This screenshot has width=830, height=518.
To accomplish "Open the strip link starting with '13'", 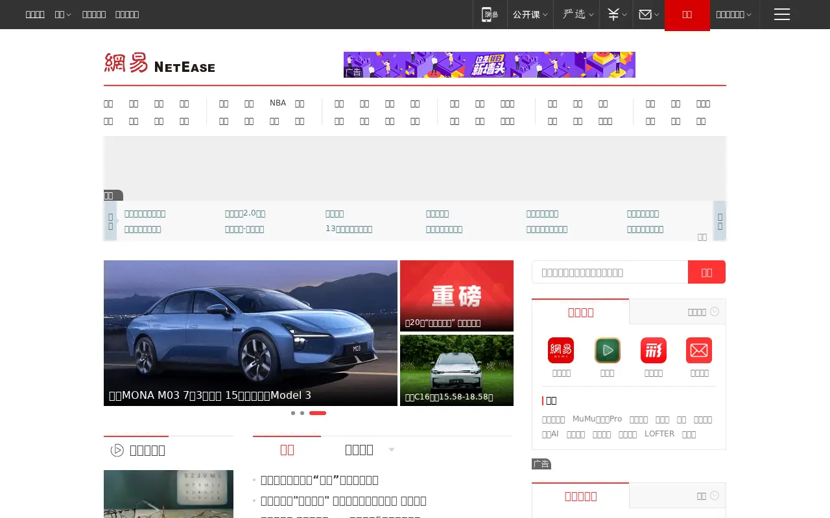I will point(349,229).
